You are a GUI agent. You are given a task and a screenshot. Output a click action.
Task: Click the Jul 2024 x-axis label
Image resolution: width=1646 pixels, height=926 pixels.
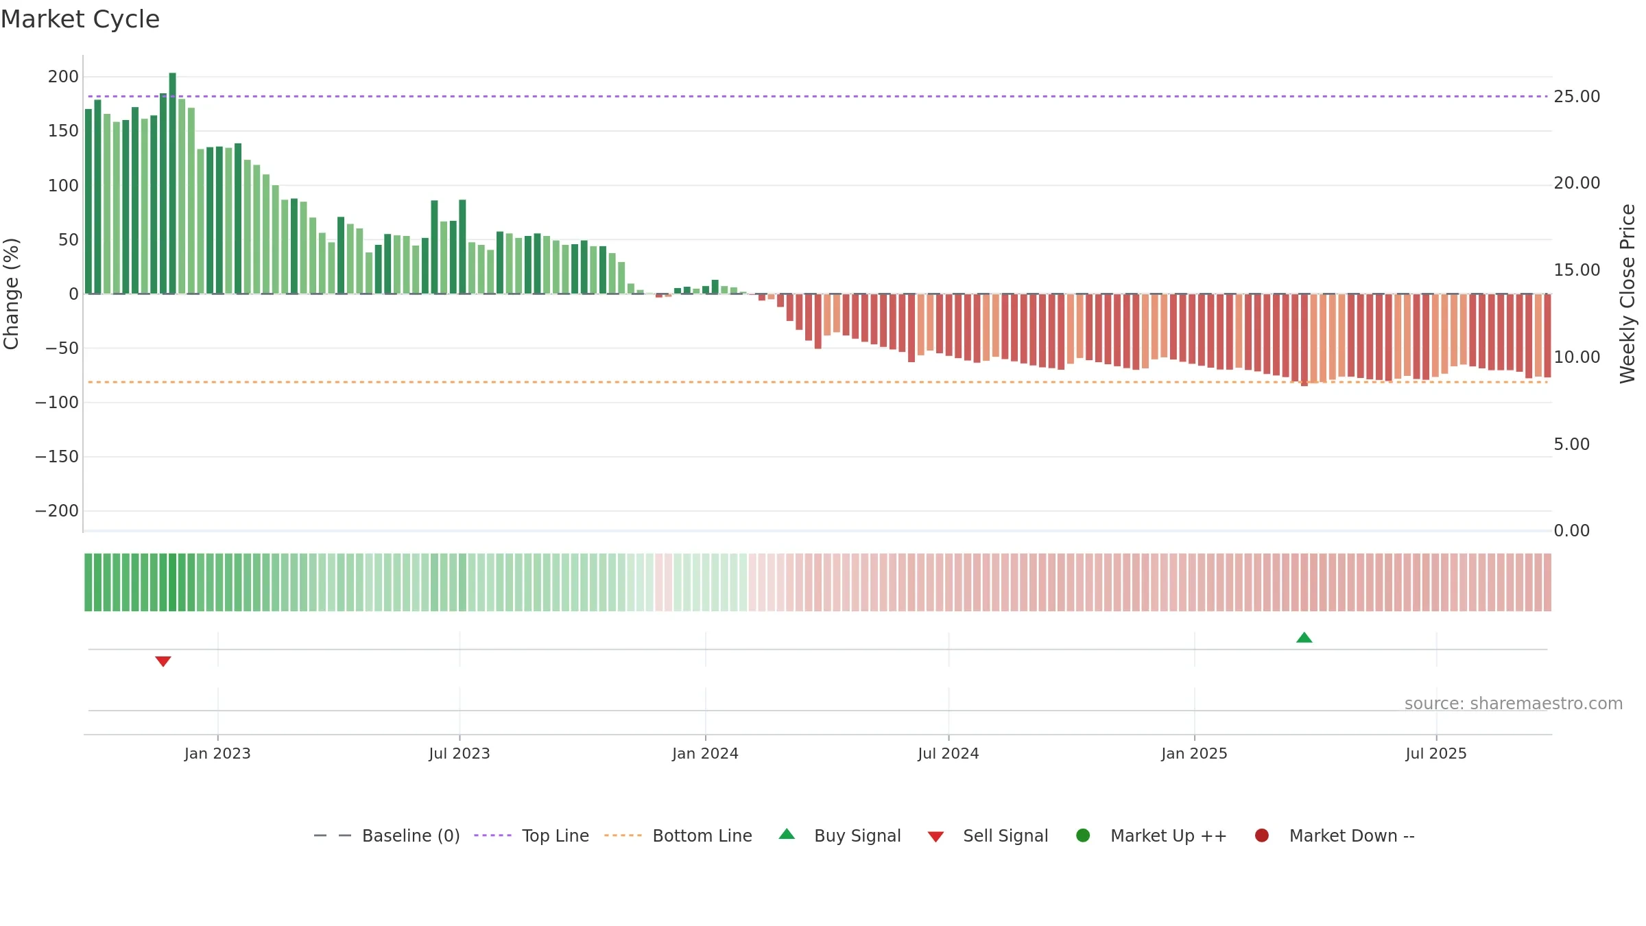949,754
